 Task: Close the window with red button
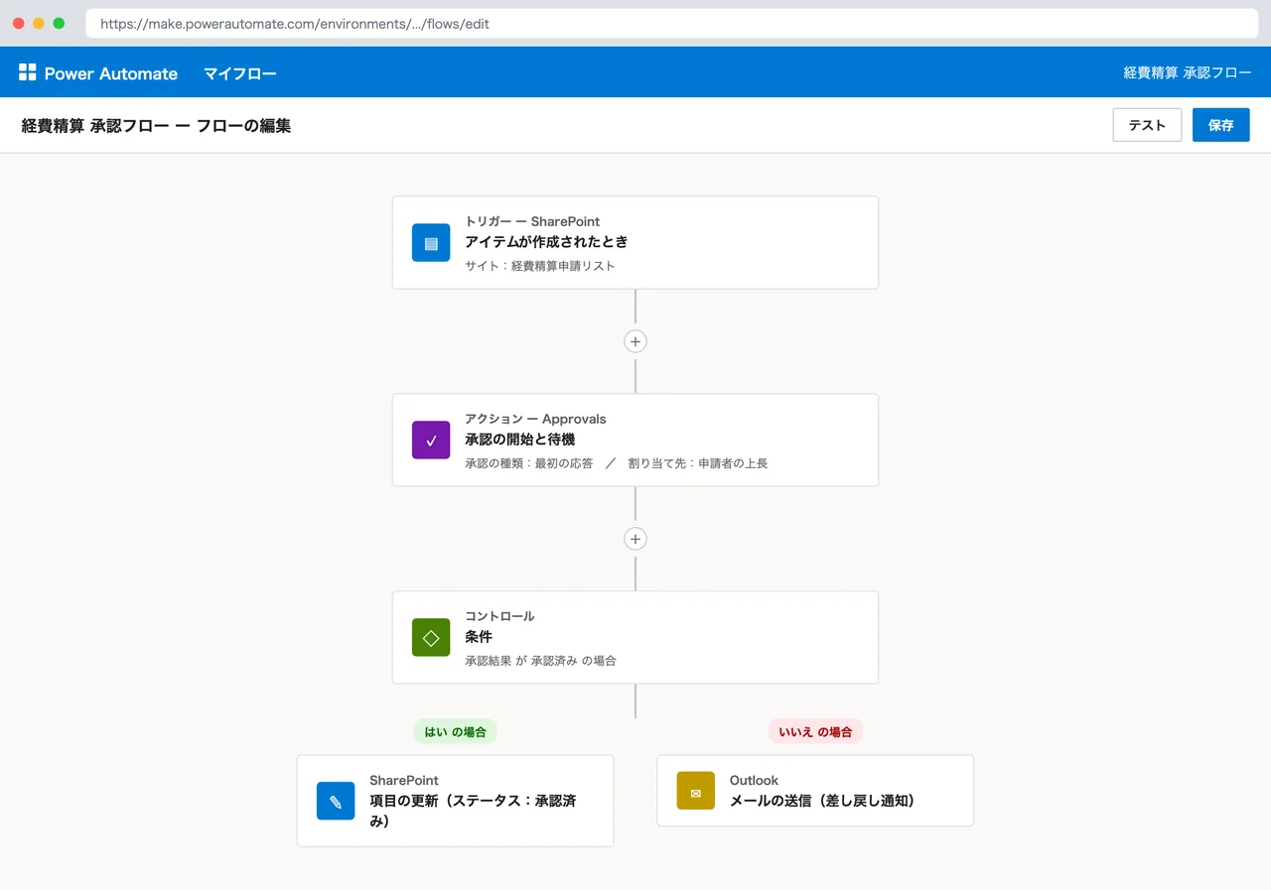19,23
